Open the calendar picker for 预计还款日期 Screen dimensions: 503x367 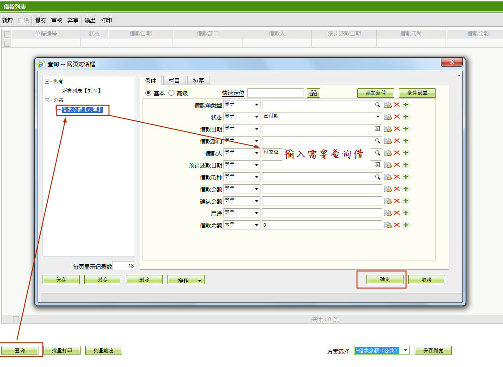[x=378, y=165]
